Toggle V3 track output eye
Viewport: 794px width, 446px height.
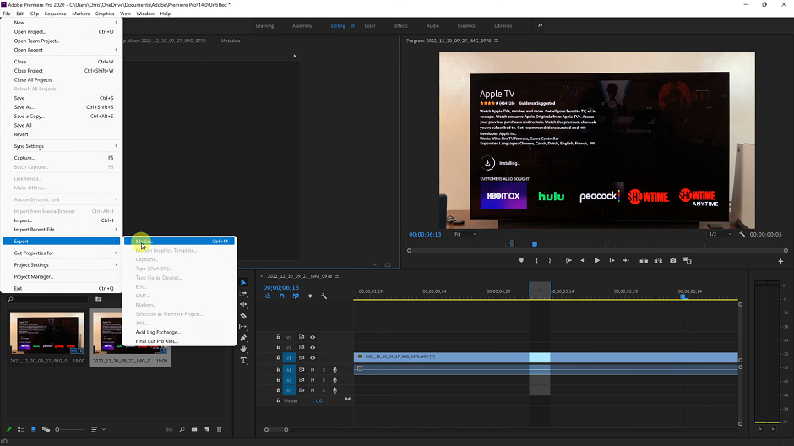(313, 337)
